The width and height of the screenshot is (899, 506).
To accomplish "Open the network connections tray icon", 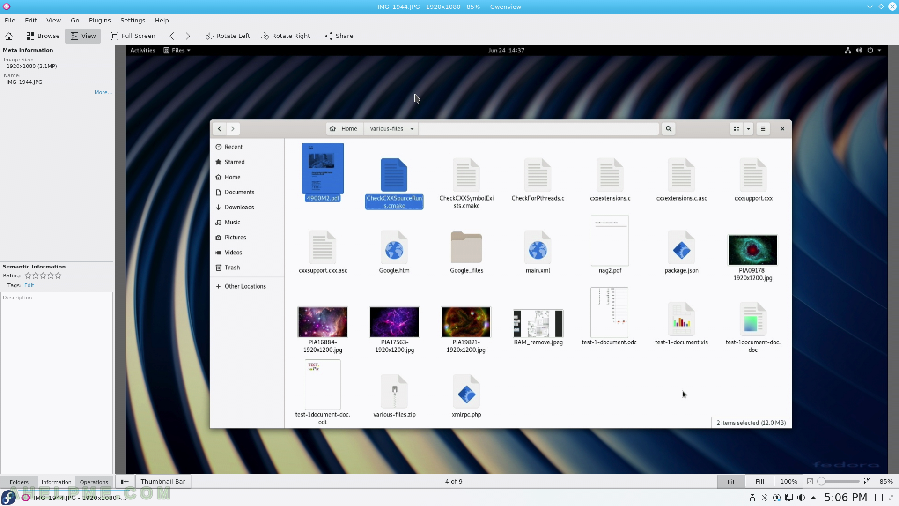I will click(789, 498).
